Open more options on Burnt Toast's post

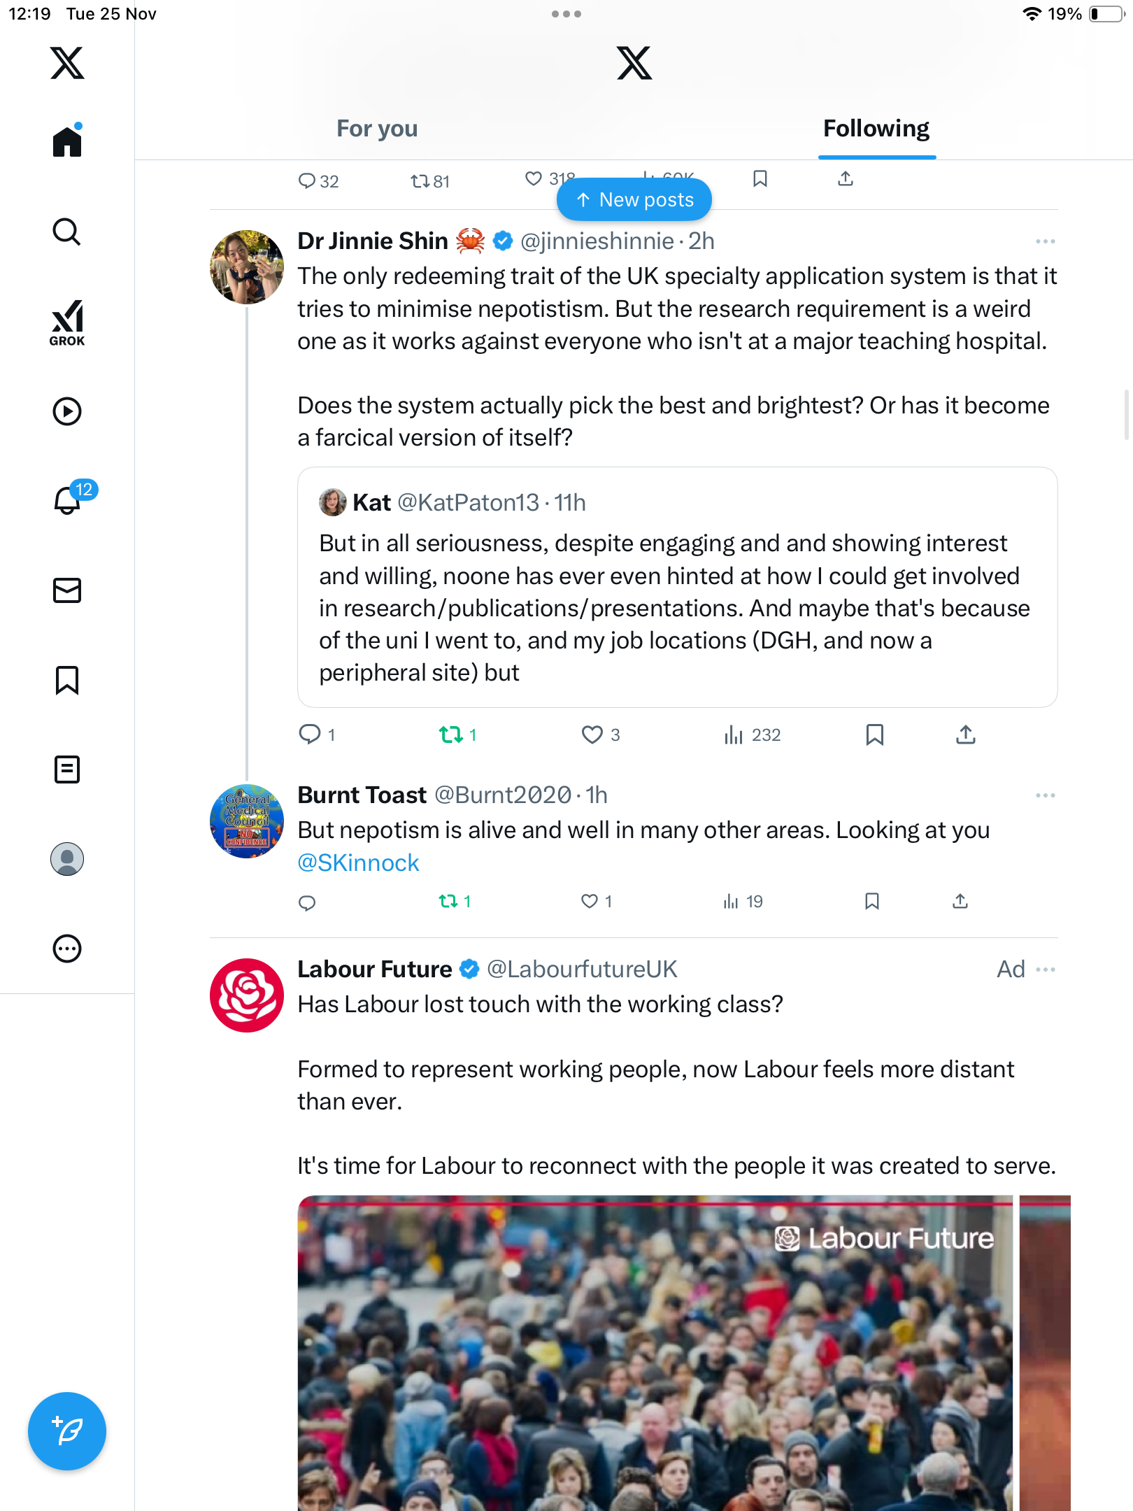[x=1045, y=795]
